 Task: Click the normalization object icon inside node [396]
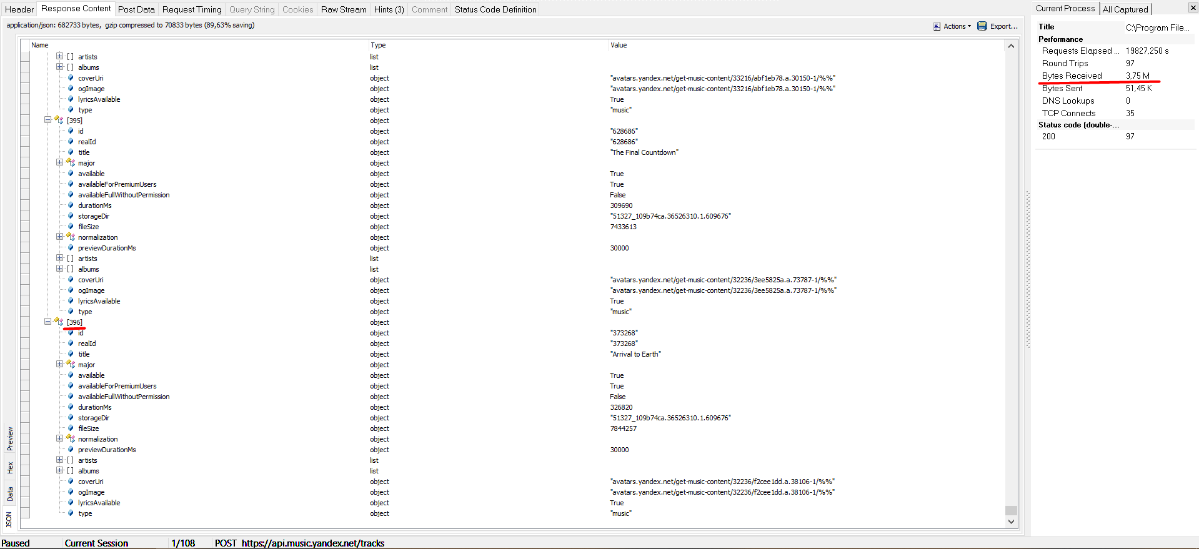pyautogui.click(x=71, y=438)
